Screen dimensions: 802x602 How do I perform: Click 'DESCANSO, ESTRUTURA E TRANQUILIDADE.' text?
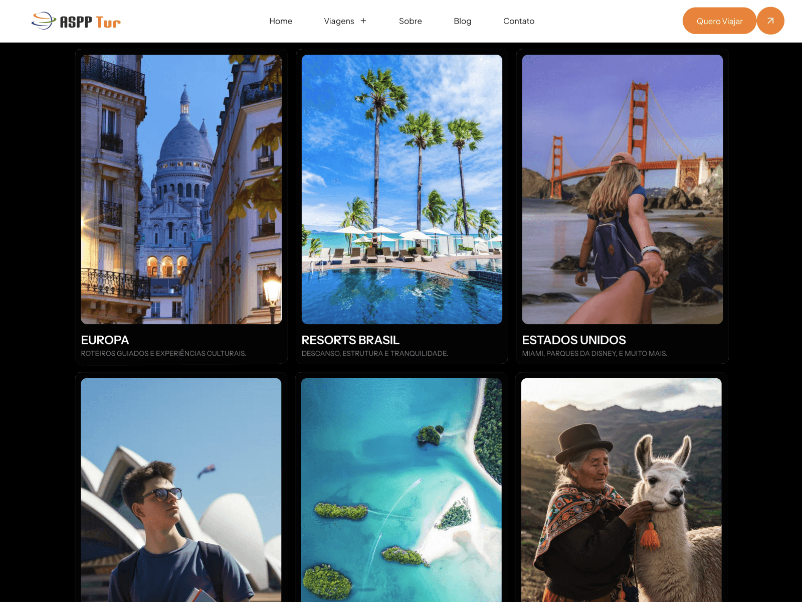(375, 354)
